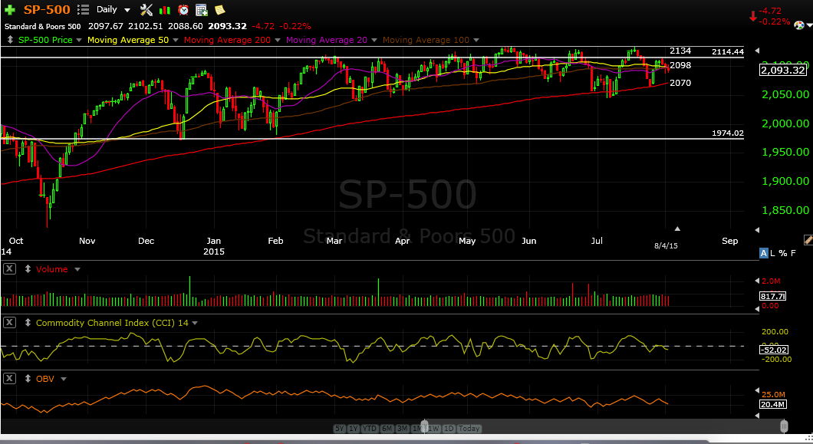Click the 2134 price annotation
The height and width of the screenshot is (444, 813).
point(680,51)
